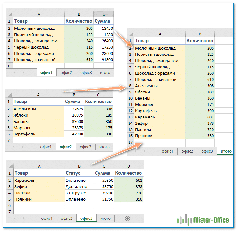Click next-sheet arrow in the active офис1 panel

[x=23, y=73]
